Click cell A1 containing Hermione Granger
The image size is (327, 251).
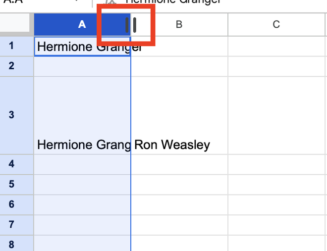[82, 47]
